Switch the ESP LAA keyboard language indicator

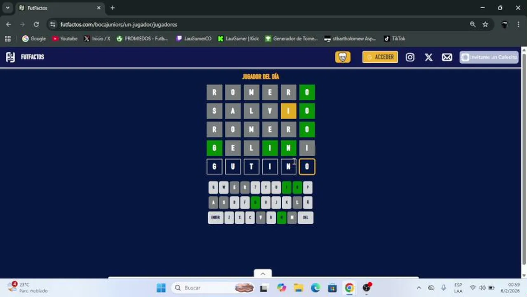(x=458, y=288)
